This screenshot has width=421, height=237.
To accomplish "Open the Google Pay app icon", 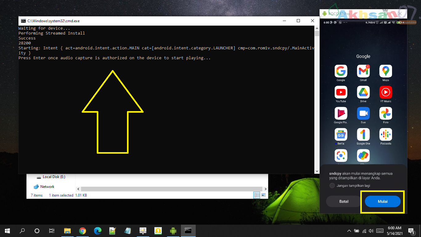I will point(363,156).
